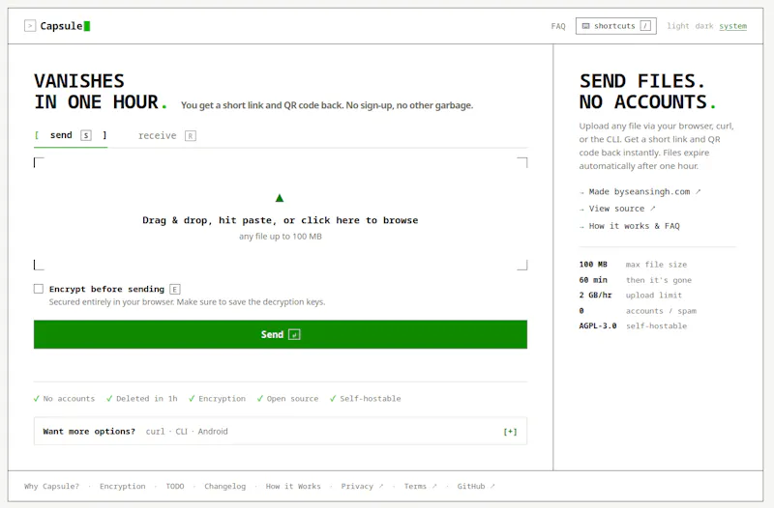Click the '2 GB/hr' upload limit stat
The height and width of the screenshot is (508, 774).
click(595, 296)
